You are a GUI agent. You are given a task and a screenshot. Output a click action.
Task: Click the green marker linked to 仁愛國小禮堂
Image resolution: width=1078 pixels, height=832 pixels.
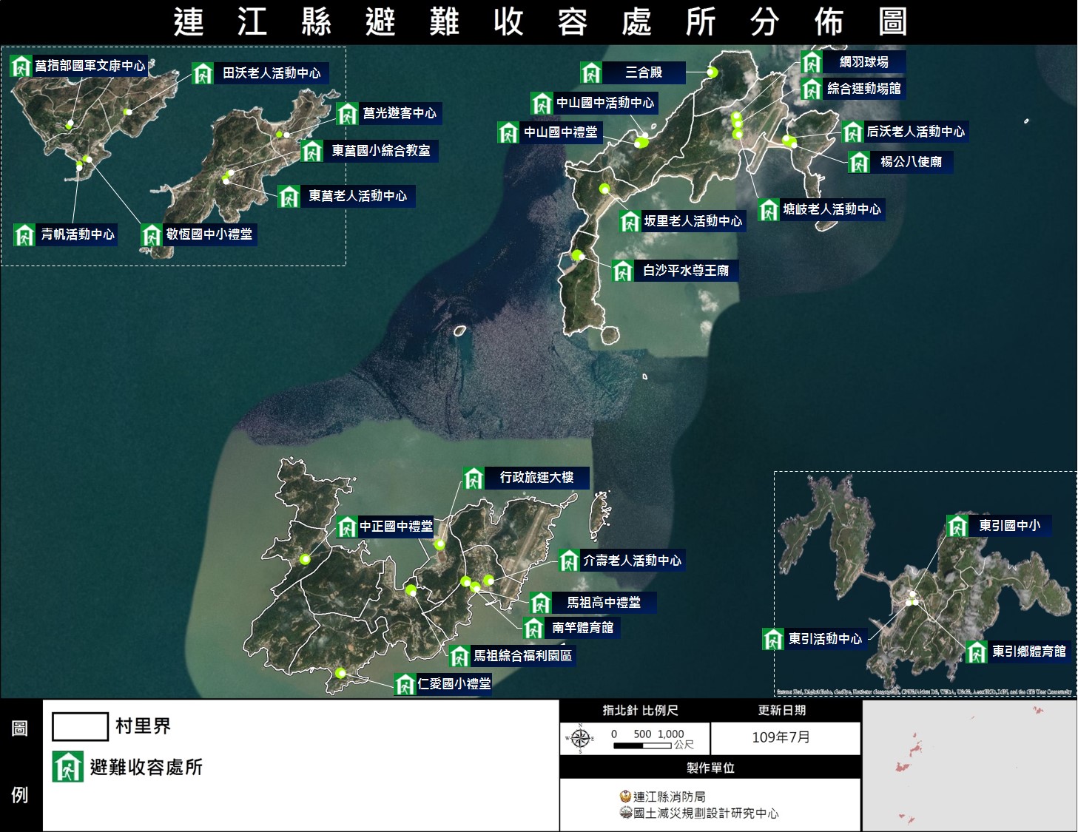click(x=340, y=673)
